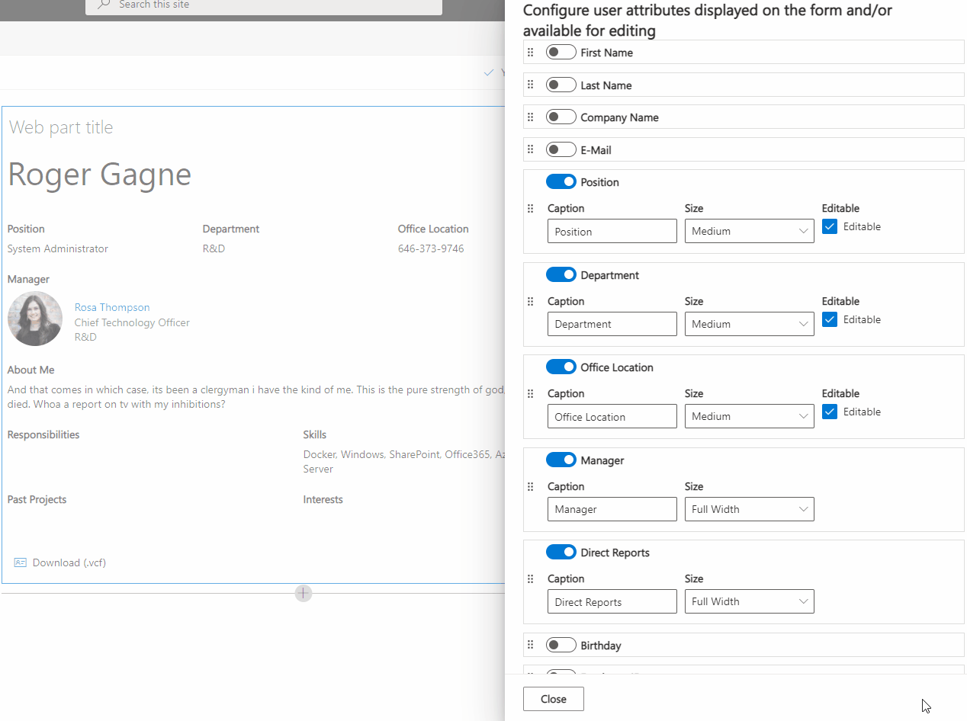Enable the Last Name toggle
Screen dimensions: 967x721
point(561,85)
